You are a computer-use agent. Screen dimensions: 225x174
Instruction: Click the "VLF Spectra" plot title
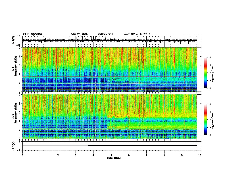[32, 34]
